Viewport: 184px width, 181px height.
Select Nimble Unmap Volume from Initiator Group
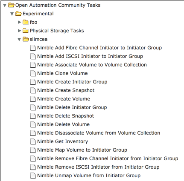[x=89, y=175]
